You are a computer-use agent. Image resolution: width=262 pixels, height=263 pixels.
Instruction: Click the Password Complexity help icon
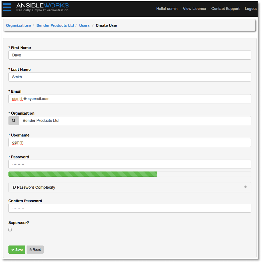(14, 187)
